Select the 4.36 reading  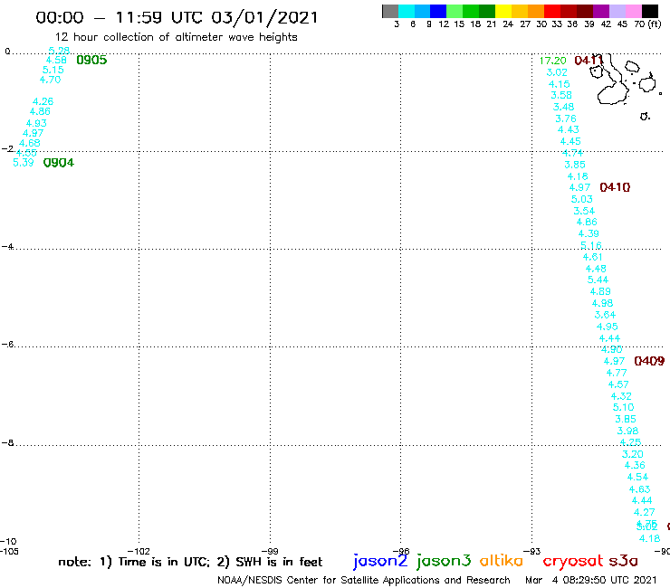635,465
